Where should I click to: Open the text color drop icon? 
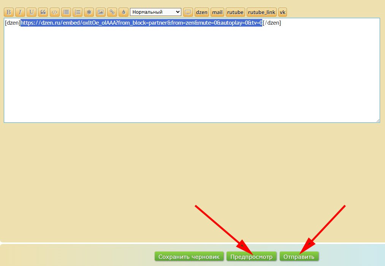click(123, 12)
